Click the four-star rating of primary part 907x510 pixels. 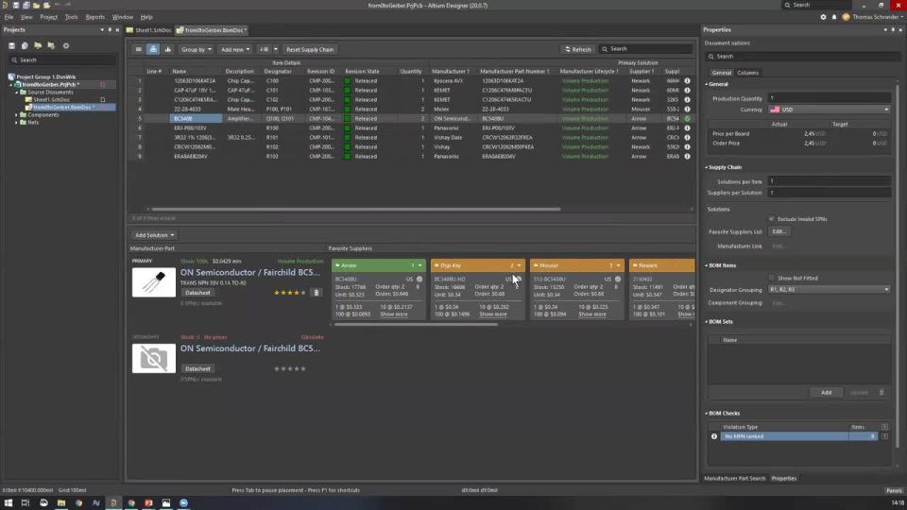point(290,293)
